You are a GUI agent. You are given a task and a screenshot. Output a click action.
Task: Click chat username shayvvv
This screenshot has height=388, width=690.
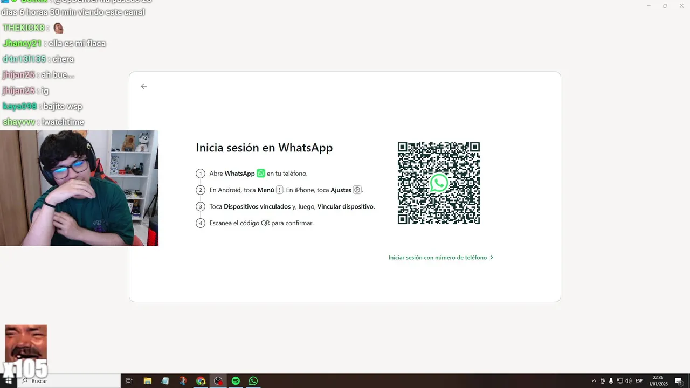19,122
